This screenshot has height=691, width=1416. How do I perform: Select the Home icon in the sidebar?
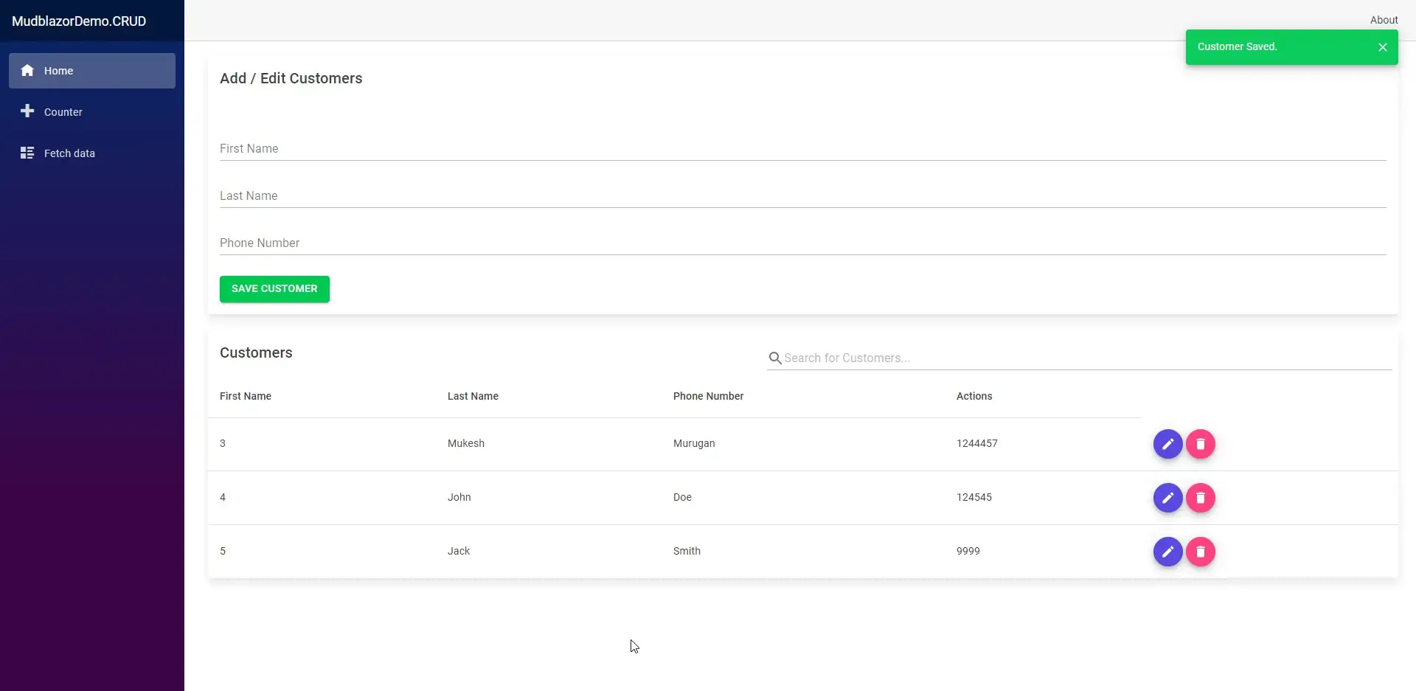click(27, 70)
